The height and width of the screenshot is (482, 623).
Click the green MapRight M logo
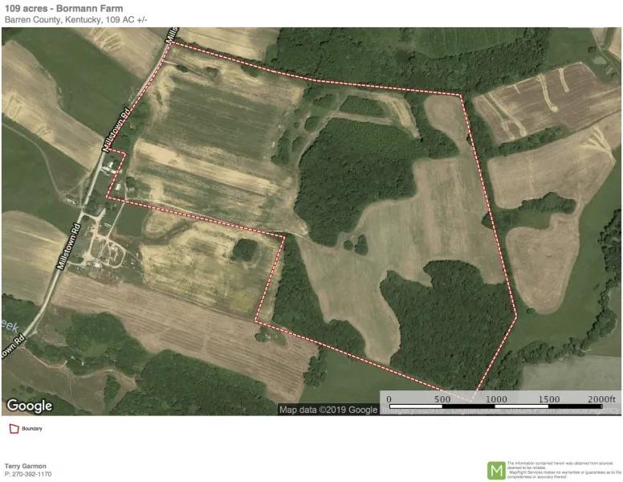coord(496,471)
